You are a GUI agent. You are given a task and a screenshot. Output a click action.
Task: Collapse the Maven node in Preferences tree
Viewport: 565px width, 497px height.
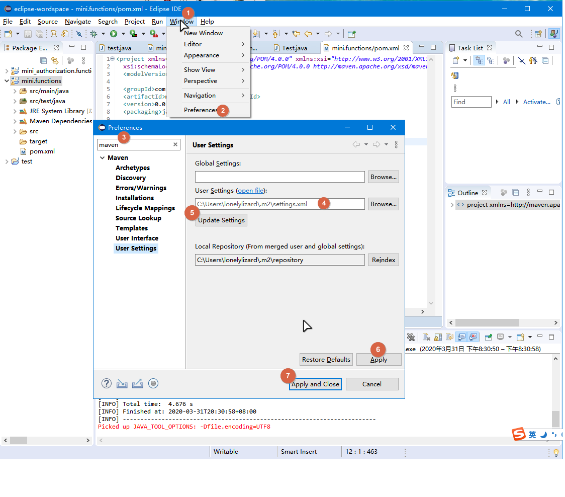click(103, 157)
